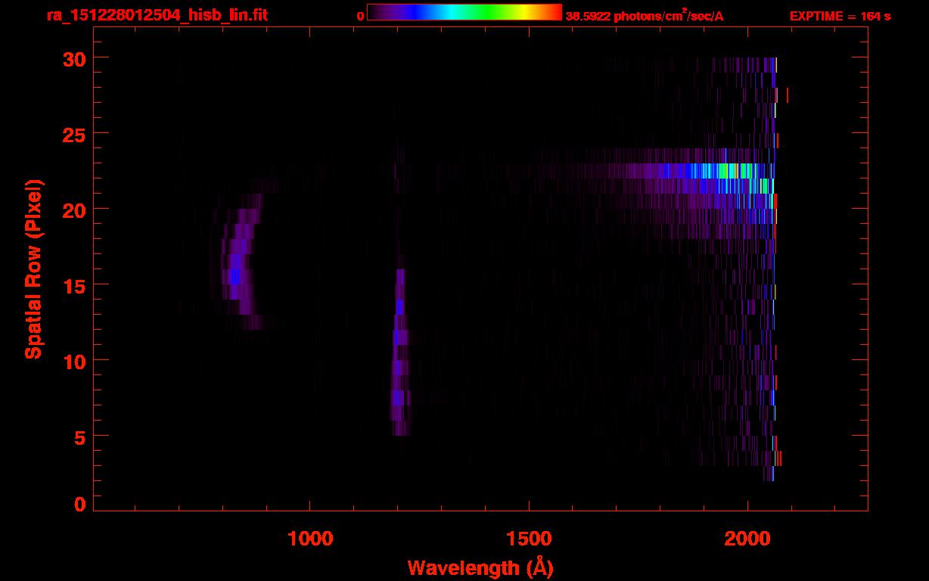Click the EXPTIME = 164 s label
Screen dimensions: 929x581
(840, 16)
